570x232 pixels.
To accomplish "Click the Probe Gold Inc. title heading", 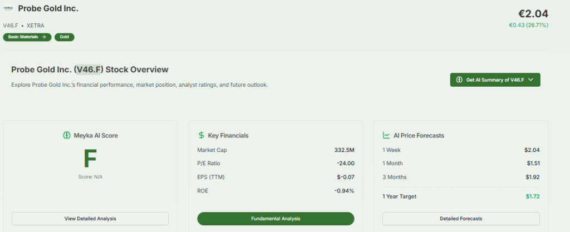I will pos(48,9).
